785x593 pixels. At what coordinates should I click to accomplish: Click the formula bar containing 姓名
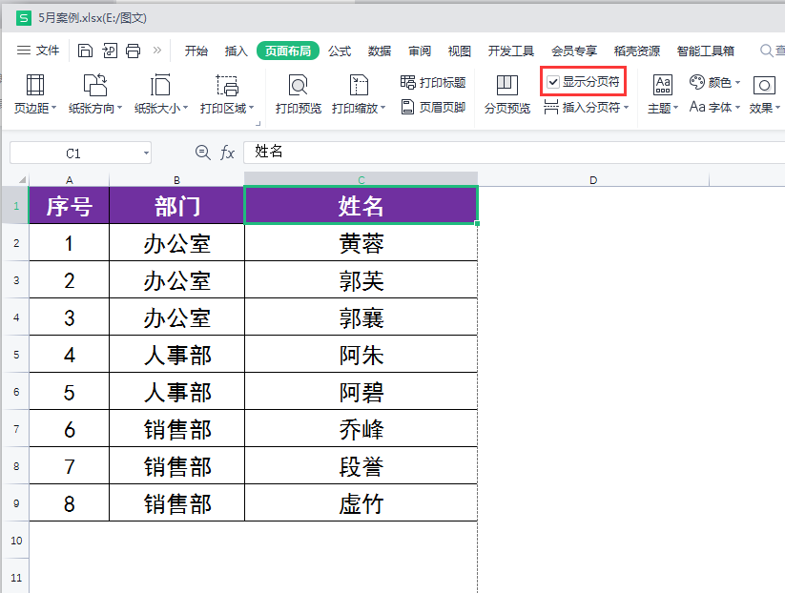tap(506, 153)
